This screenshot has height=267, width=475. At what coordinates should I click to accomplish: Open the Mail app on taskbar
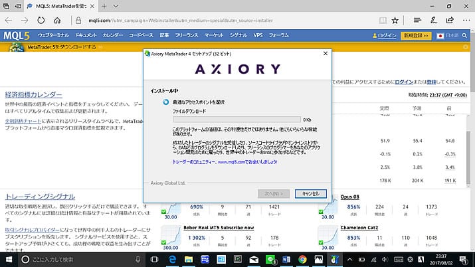(x=254, y=260)
